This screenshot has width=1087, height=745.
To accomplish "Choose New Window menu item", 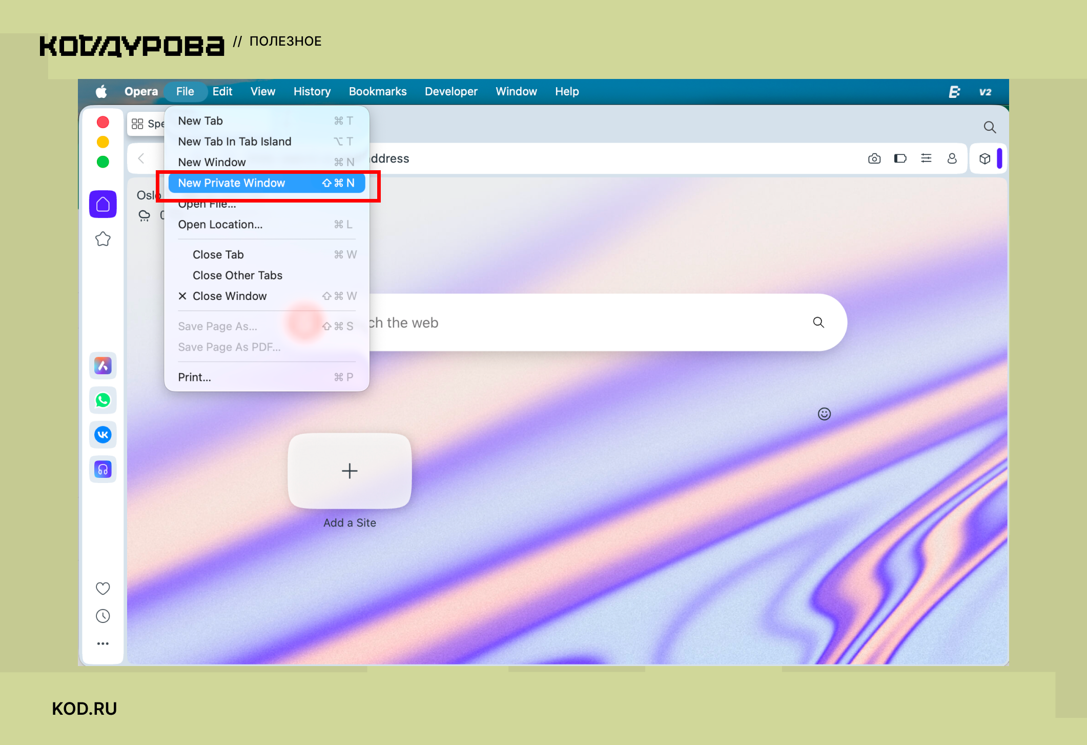I will point(266,162).
